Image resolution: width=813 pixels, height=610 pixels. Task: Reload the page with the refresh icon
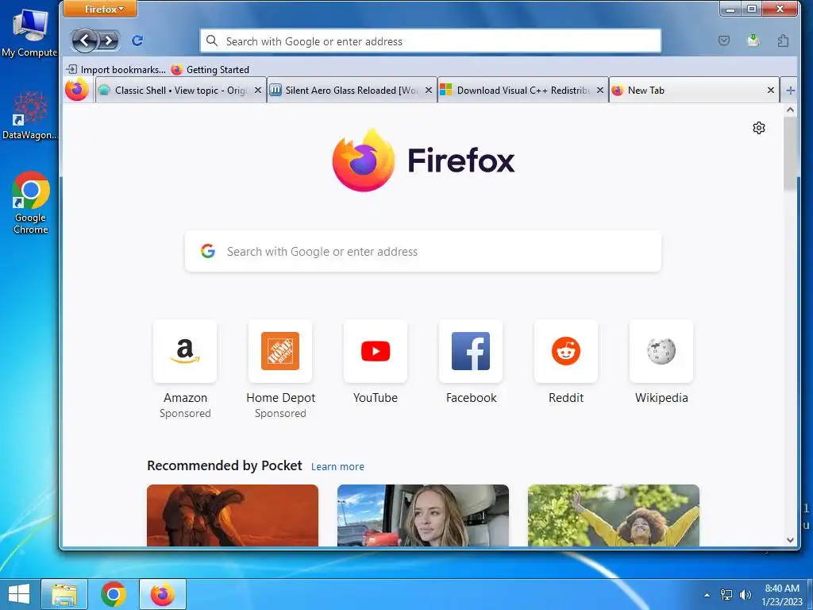pos(137,41)
